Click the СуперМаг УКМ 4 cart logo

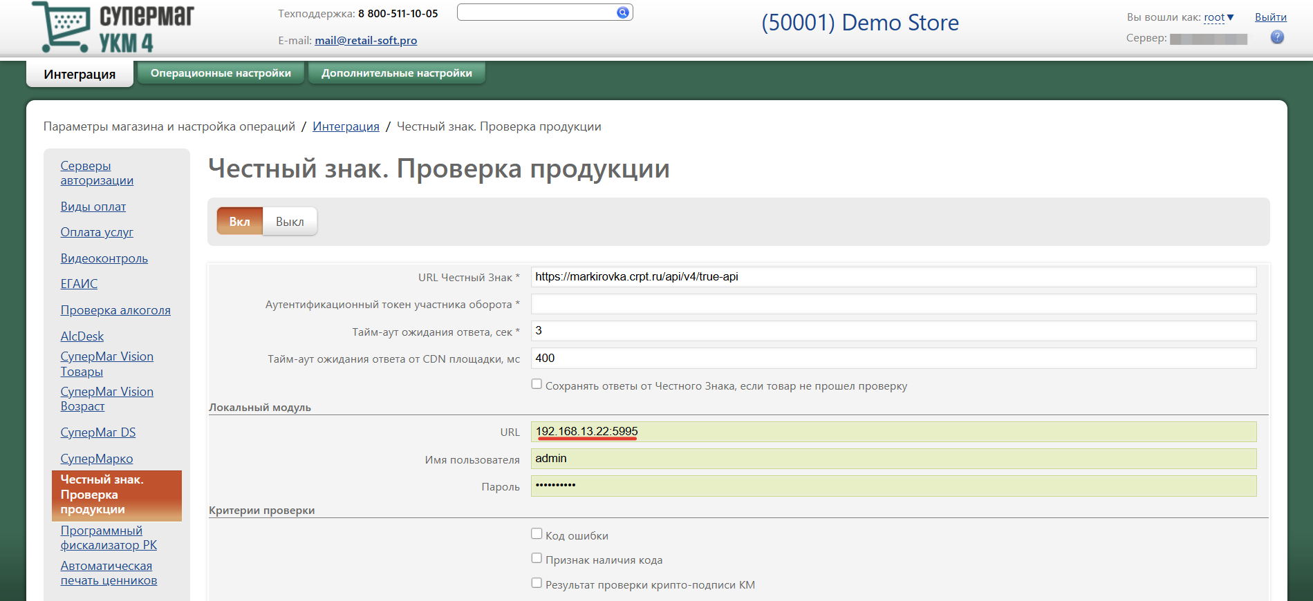click(x=113, y=28)
